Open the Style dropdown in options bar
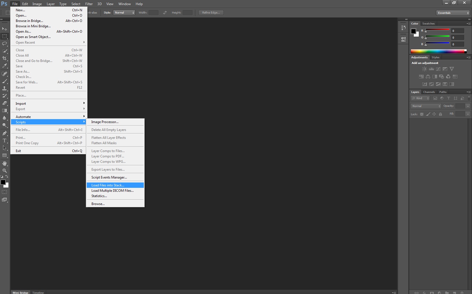The height and width of the screenshot is (294, 472). 124,13
